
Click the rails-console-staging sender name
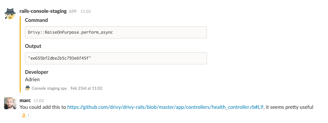(x=43, y=11)
